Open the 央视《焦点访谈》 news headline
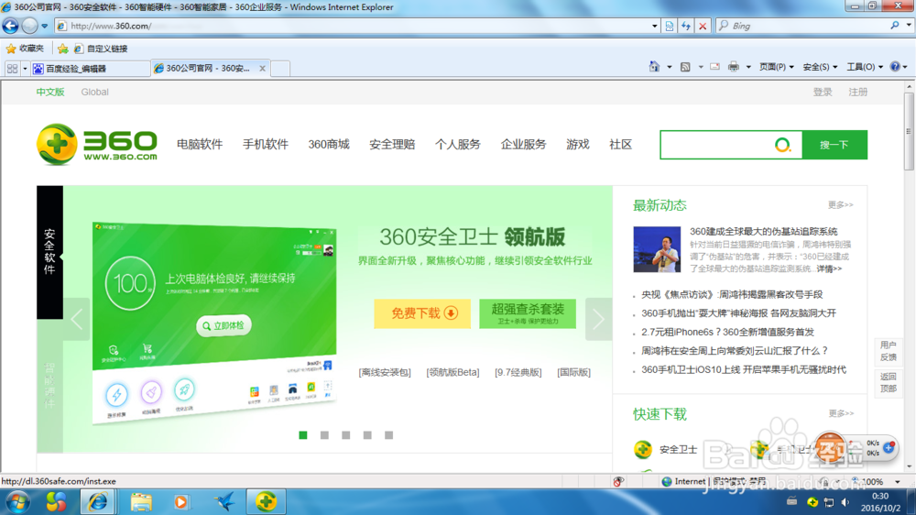Viewport: 916px width, 515px height. point(732,295)
